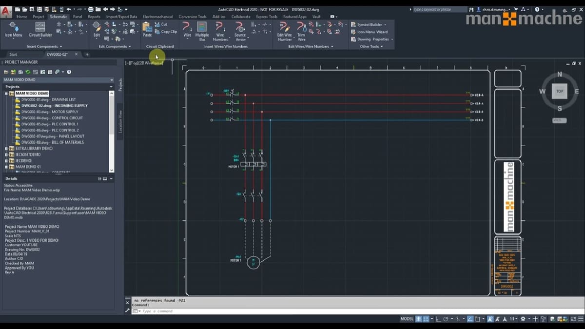Add a new drawing tab with plus button
The height and width of the screenshot is (329, 585).
[x=87, y=55]
